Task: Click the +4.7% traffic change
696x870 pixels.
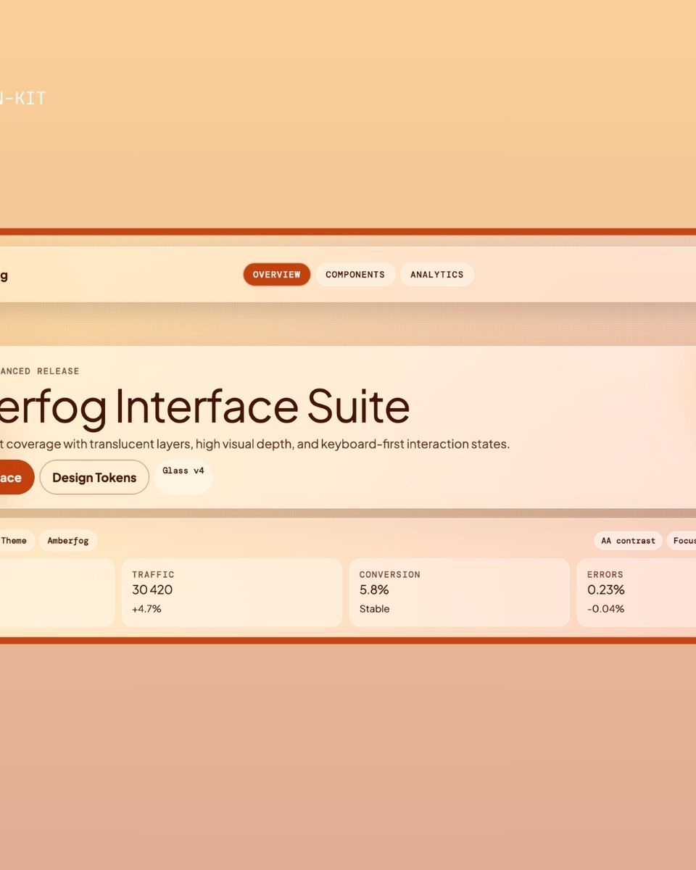Action: [x=146, y=609]
